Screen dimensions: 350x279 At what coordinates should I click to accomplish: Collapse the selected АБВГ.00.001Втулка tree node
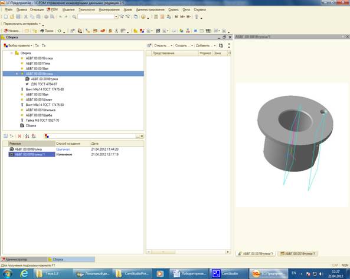click(17, 74)
